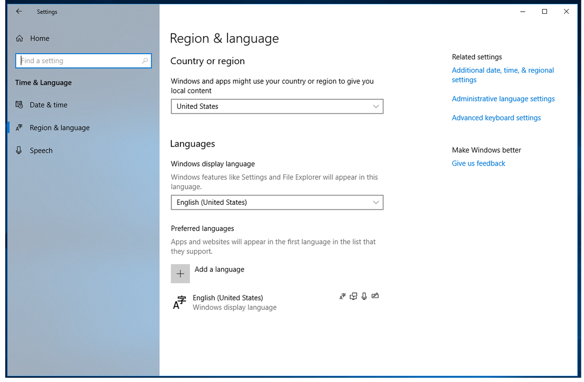
Task: Close the Settings window
Action: coord(566,12)
